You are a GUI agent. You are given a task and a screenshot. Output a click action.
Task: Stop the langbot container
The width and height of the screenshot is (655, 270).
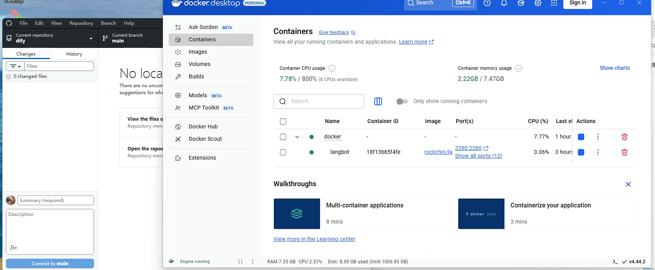(x=581, y=152)
